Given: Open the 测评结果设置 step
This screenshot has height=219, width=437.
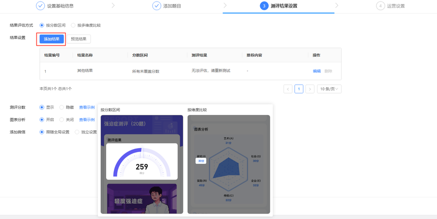Looking at the screenshot, I should click(x=284, y=6).
